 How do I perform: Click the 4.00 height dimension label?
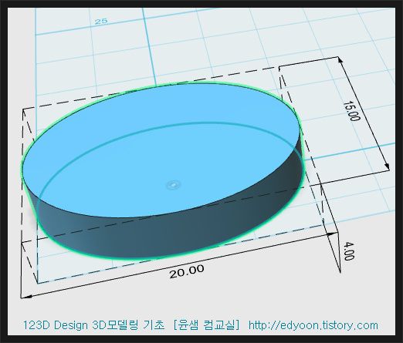click(x=349, y=251)
